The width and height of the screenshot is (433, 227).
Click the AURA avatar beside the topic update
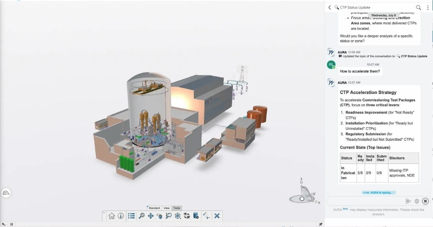pos(331,52)
